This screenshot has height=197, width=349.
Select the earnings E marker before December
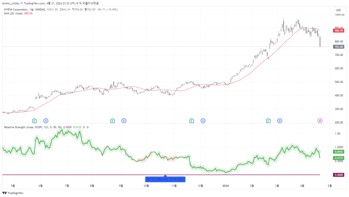(191, 121)
